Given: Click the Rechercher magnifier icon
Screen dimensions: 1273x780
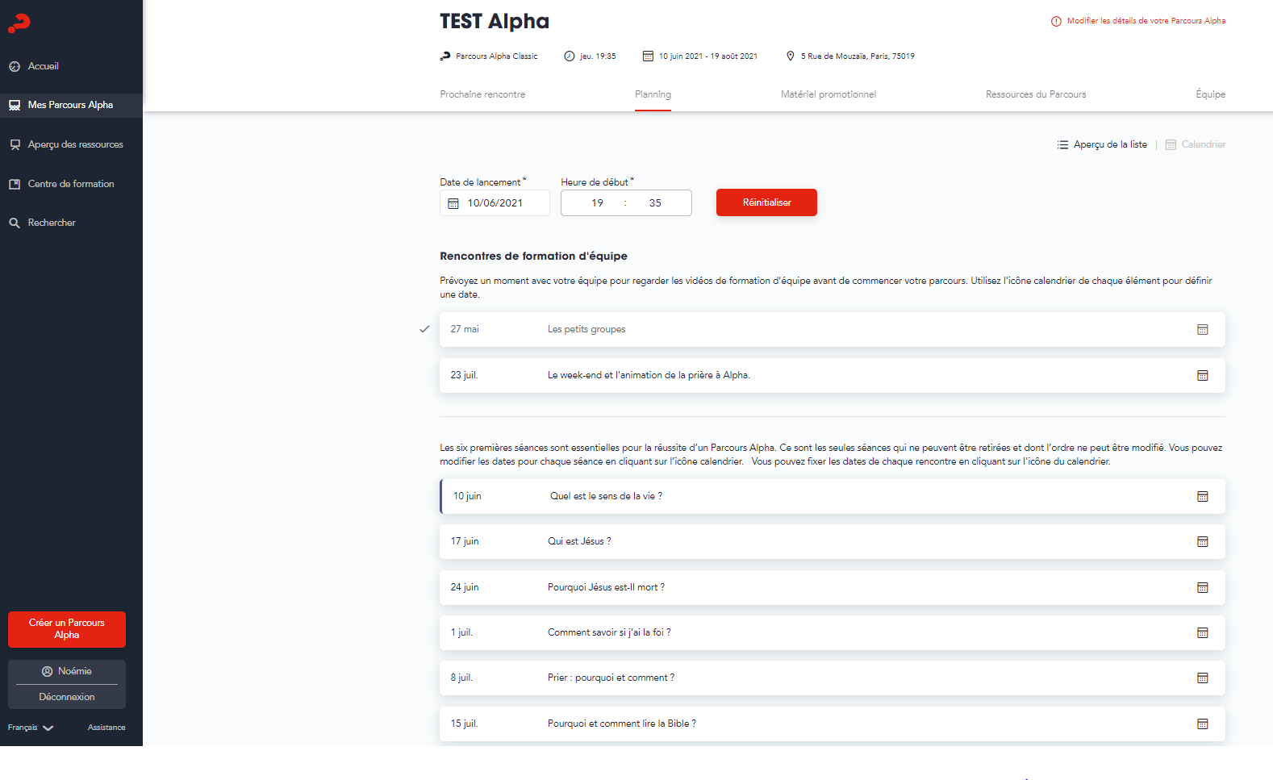Looking at the screenshot, I should click(15, 223).
